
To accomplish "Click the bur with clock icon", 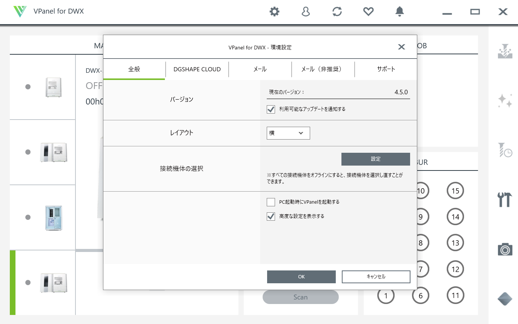I will click(x=505, y=150).
